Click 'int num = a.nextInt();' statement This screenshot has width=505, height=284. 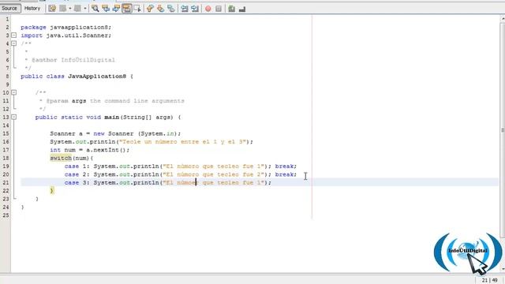tap(89, 150)
